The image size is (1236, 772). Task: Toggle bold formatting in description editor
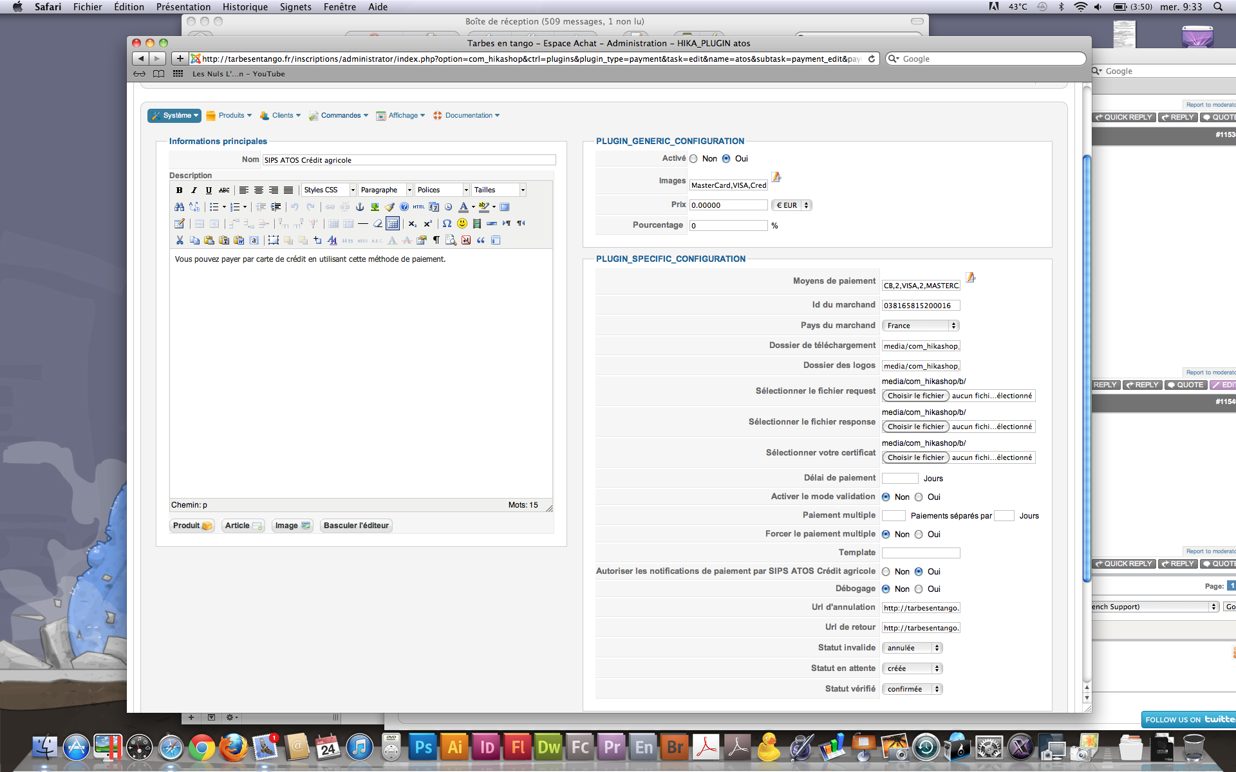[x=179, y=190]
